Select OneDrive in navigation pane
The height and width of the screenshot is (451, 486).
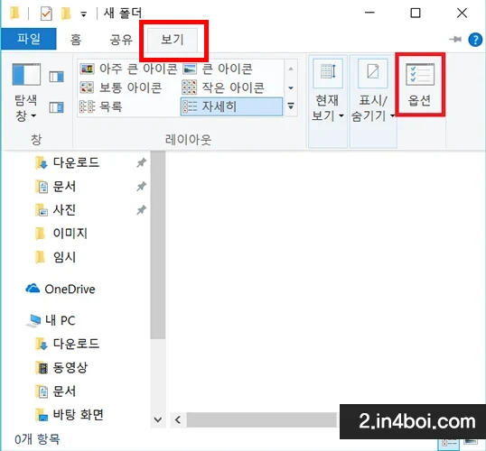pos(61,289)
